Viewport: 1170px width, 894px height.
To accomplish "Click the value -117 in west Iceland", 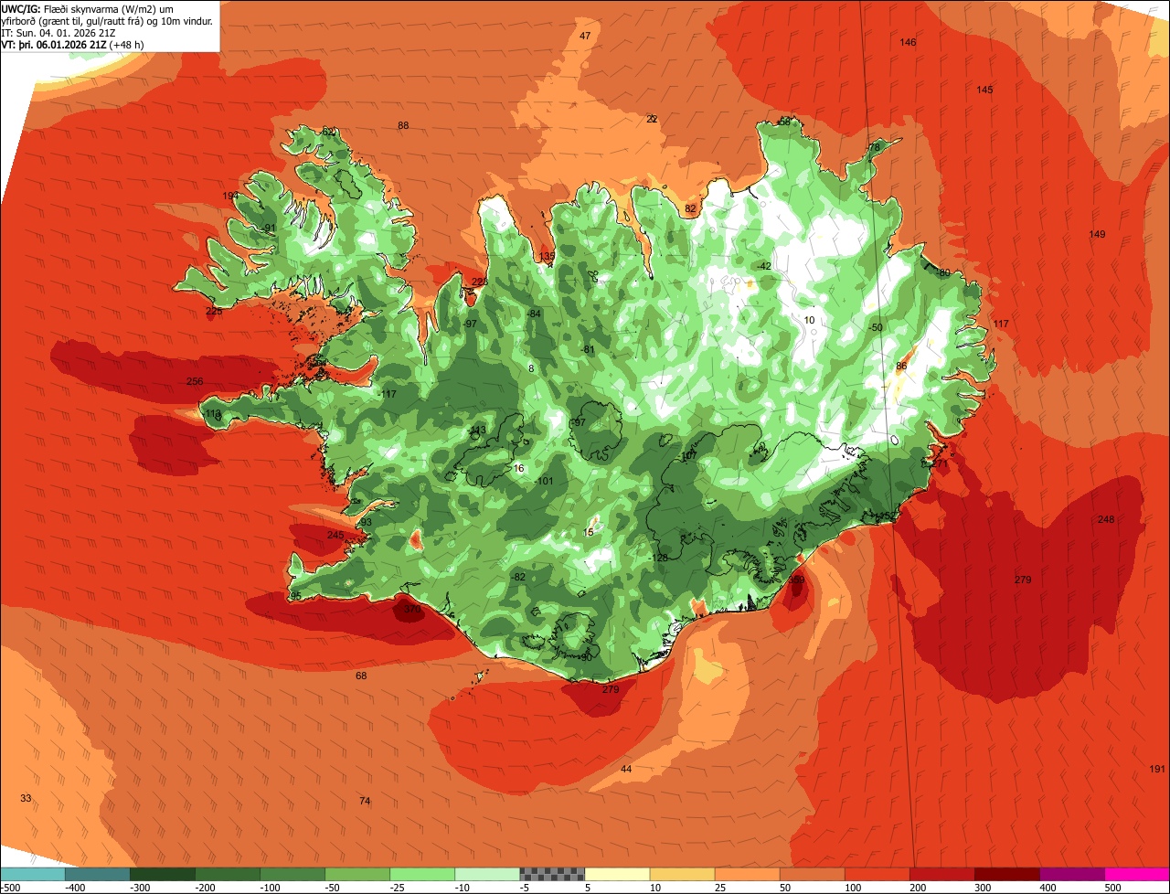I will [x=388, y=394].
